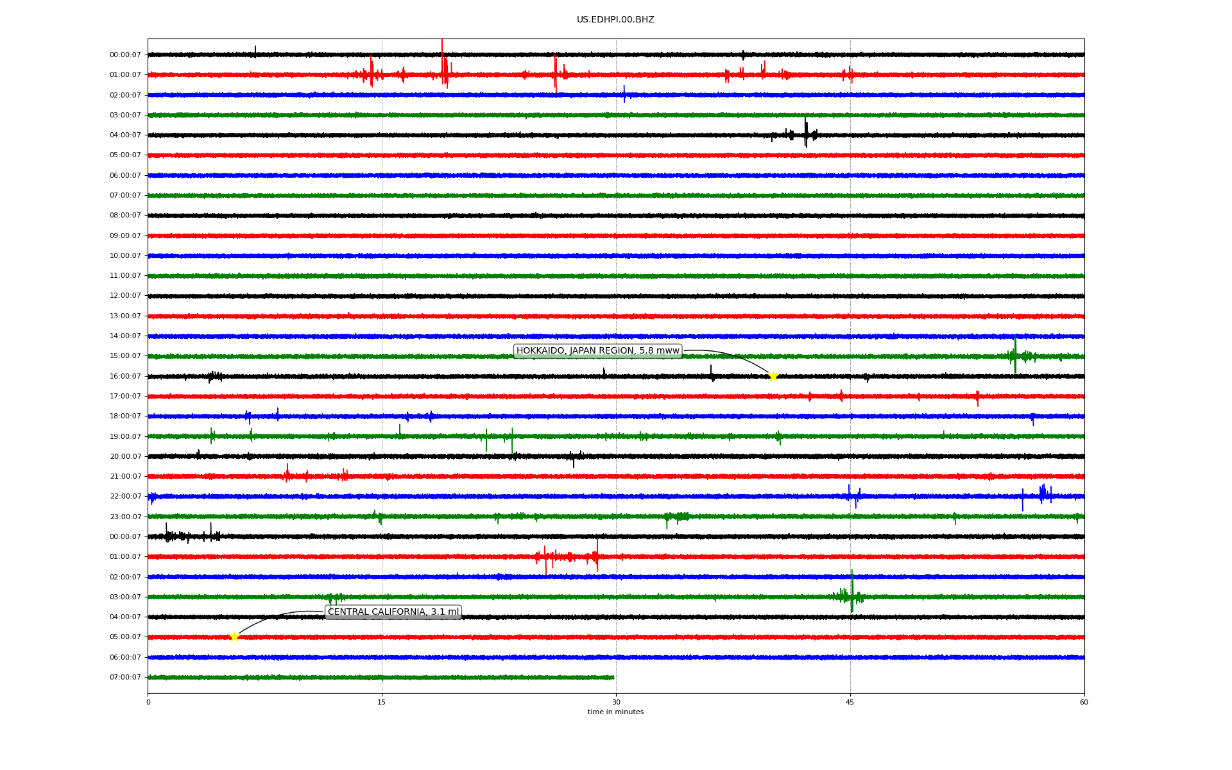Screen dimensions: 1232x770
Task: Click the 0 minute x-axis tick label
Action: click(x=148, y=702)
